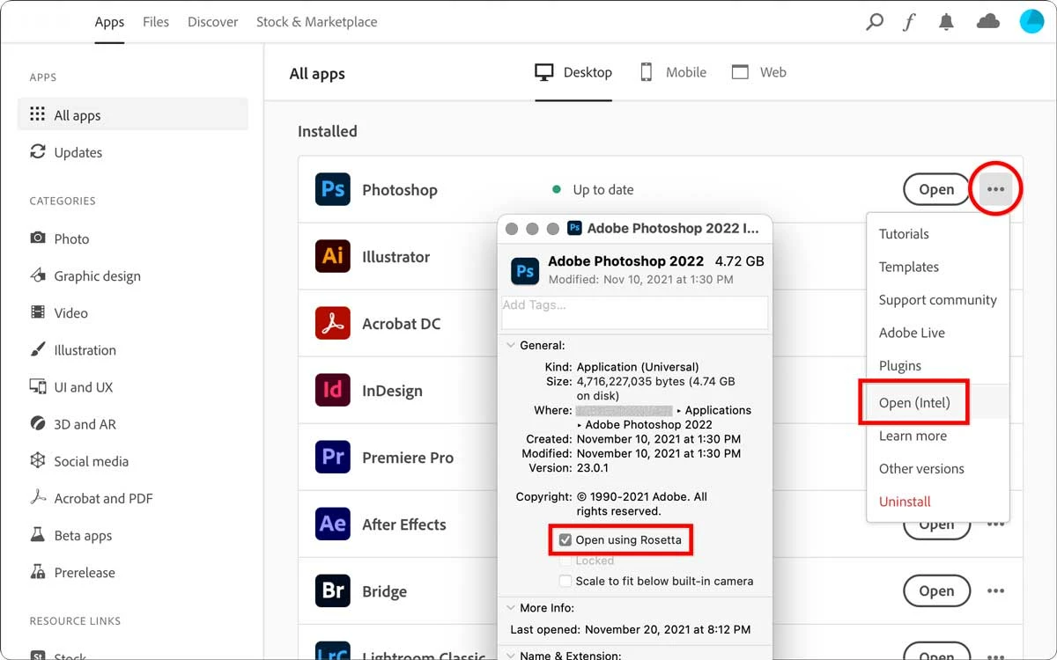Click the Info window close button
This screenshot has width=1057, height=660.
pos(512,229)
